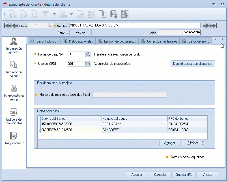228x182 pixels.
Task: Click the document calendar toolbar icon
Action: tap(81, 14)
